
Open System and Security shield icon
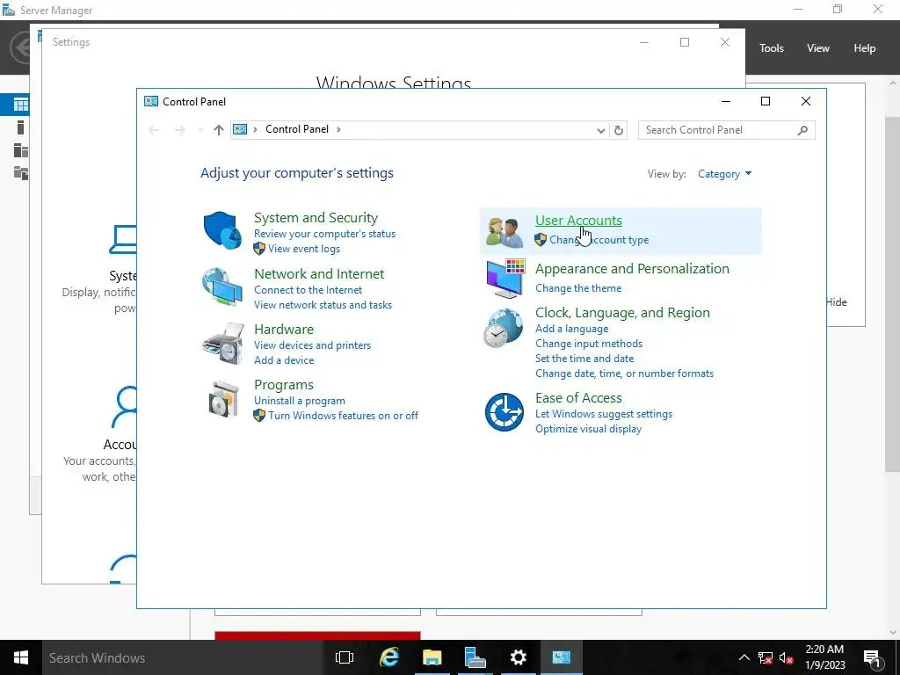(222, 231)
